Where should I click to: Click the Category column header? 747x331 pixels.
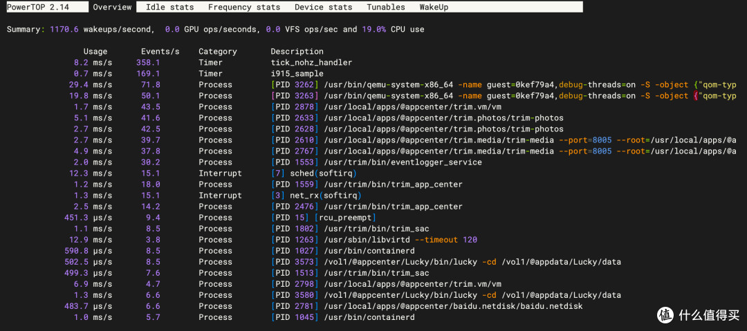pos(218,51)
